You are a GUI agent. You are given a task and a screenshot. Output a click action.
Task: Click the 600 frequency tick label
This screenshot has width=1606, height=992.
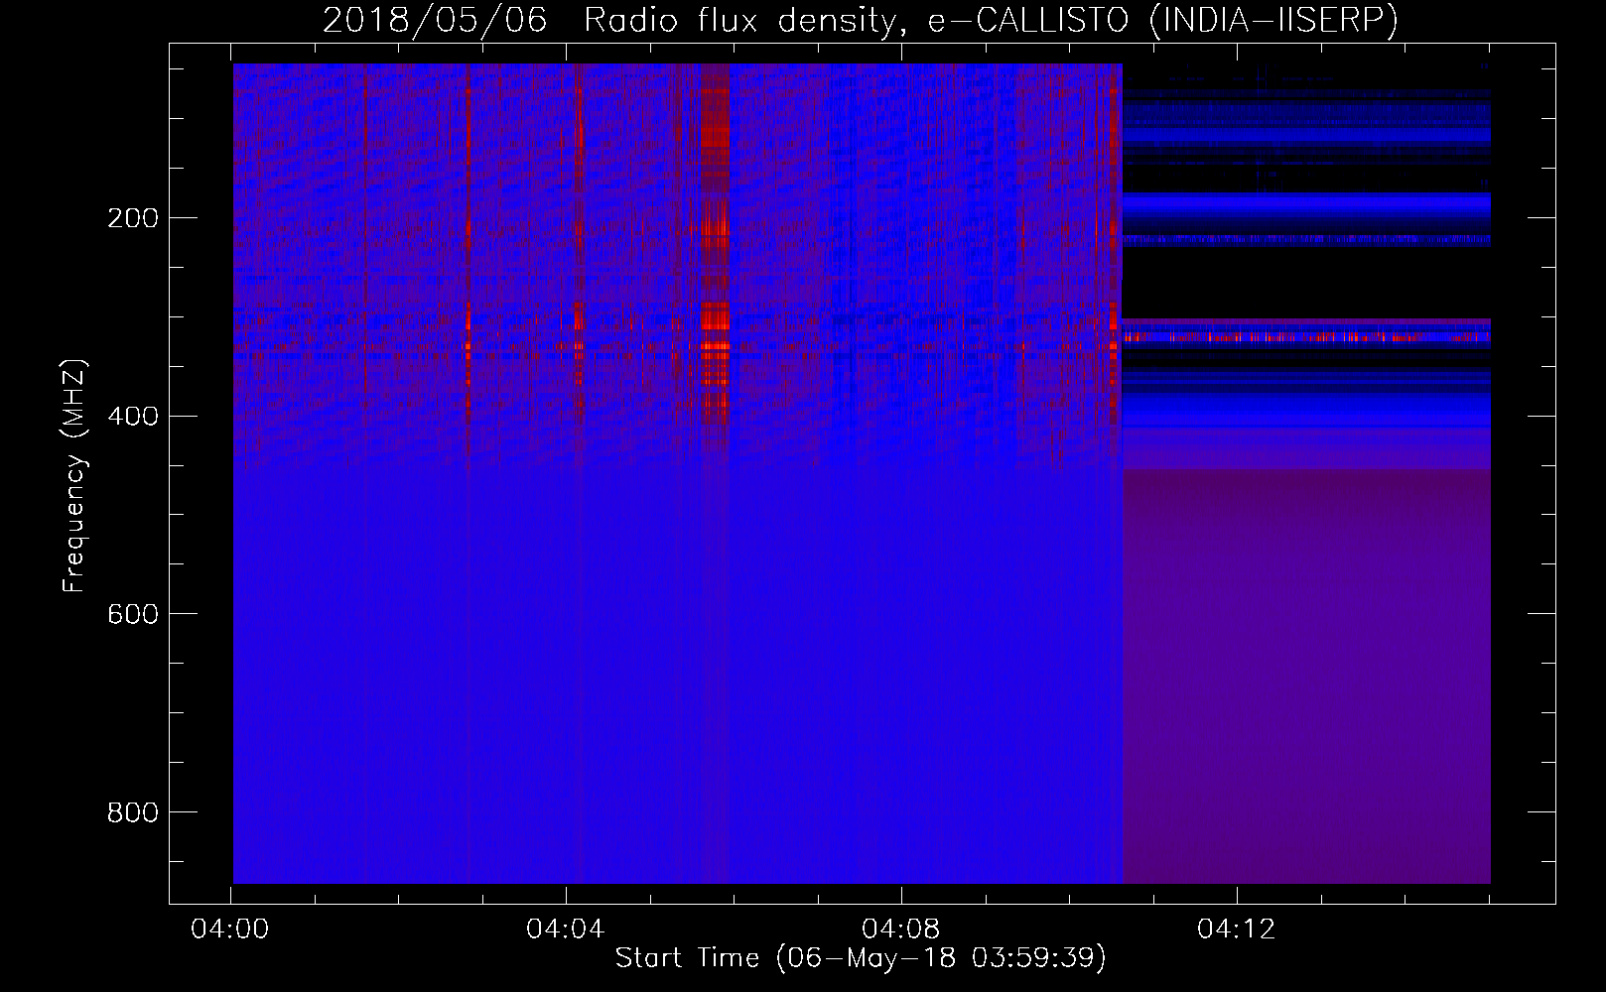133,614
